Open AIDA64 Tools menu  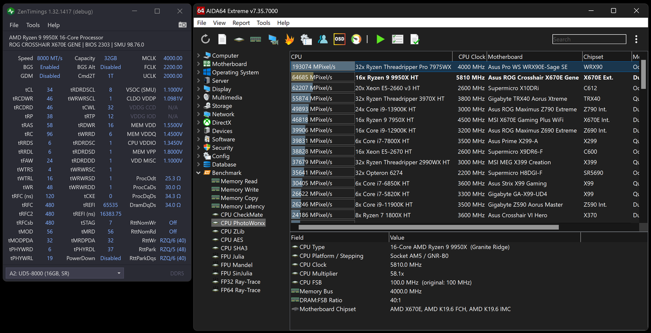pos(263,23)
